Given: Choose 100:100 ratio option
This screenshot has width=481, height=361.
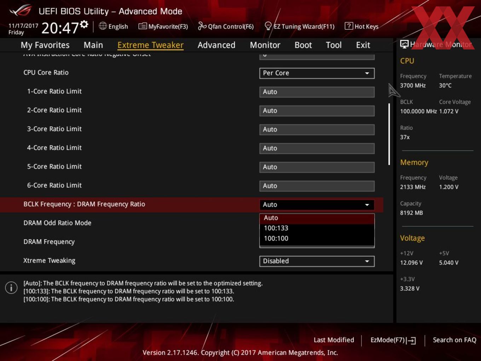Looking at the screenshot, I should (317, 239).
